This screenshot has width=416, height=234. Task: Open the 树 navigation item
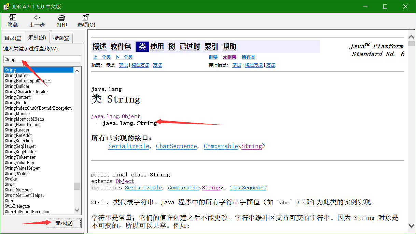coord(171,46)
